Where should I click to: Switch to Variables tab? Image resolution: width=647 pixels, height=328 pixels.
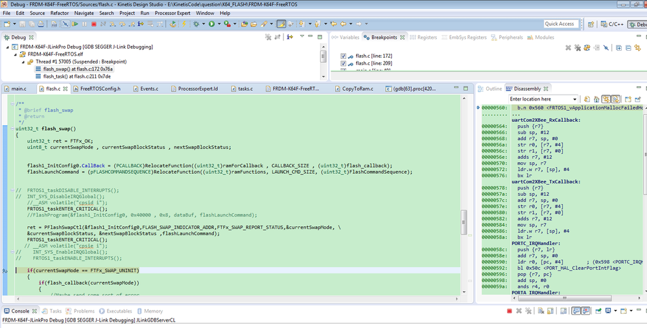tap(346, 37)
